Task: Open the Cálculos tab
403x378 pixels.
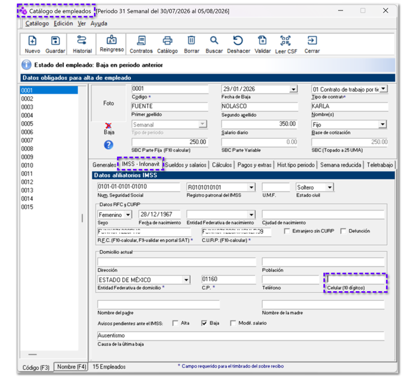Action: [x=222, y=165]
